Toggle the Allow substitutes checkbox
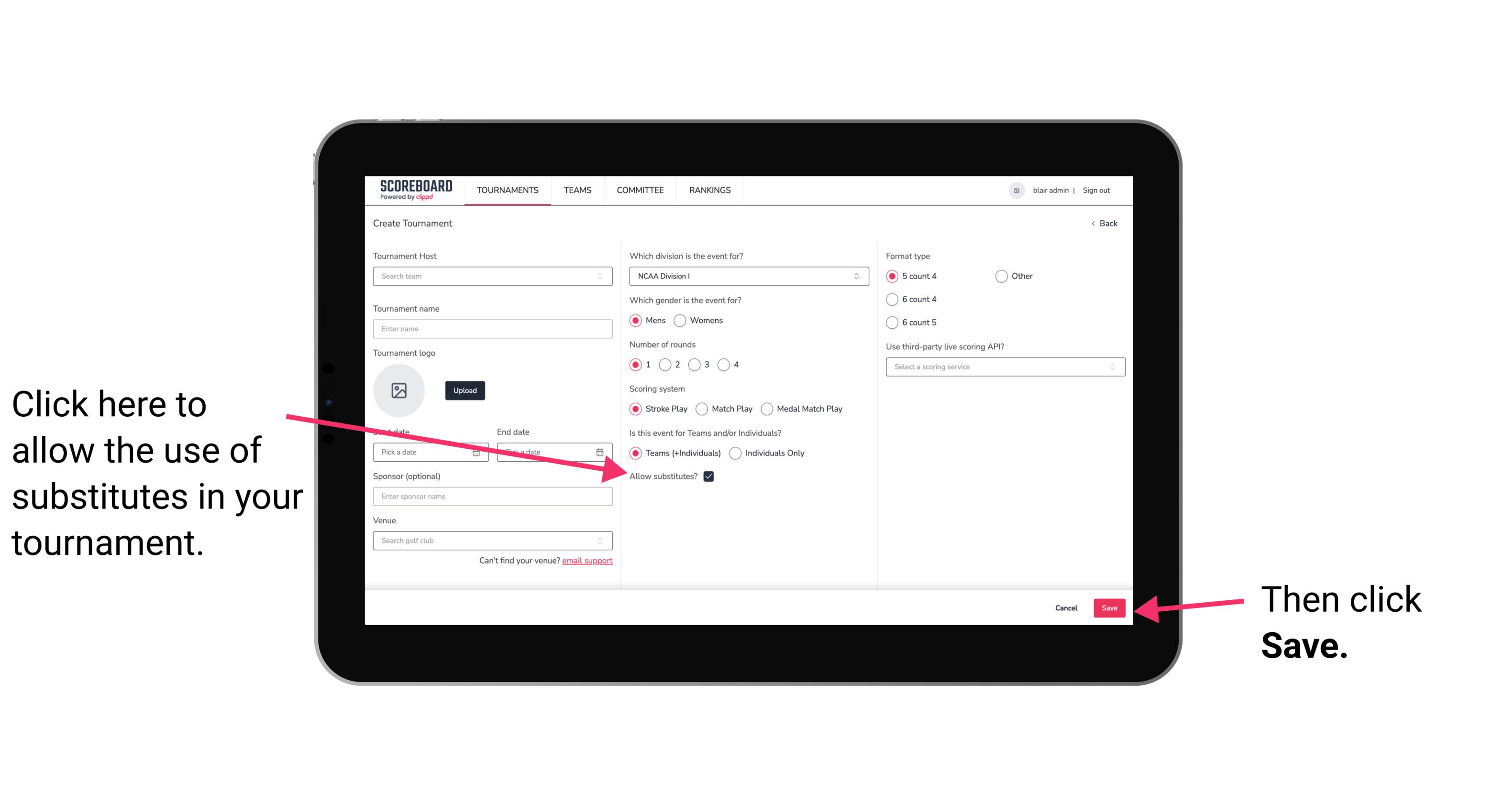This screenshot has width=1492, height=802. tap(711, 476)
